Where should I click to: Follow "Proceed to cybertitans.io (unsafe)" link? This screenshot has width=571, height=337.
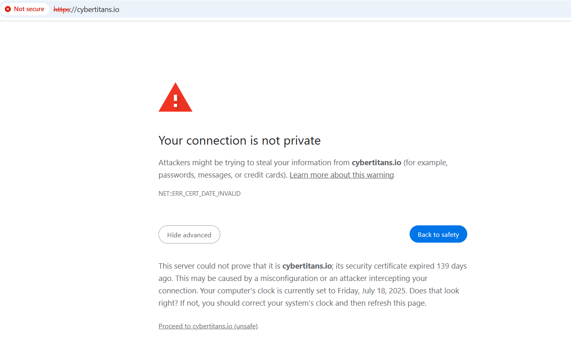208,326
